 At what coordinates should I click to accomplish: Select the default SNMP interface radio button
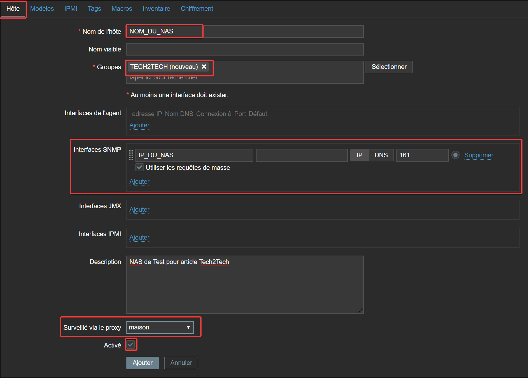(455, 155)
